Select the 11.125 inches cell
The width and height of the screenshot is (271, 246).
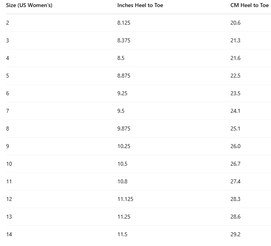click(125, 199)
